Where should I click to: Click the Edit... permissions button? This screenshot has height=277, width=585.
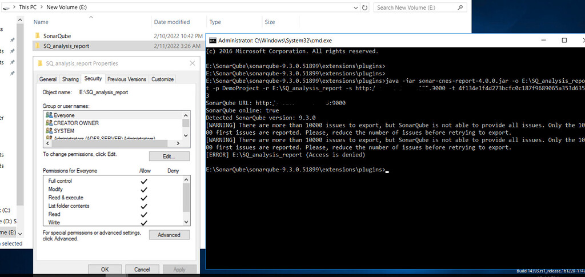[169, 156]
